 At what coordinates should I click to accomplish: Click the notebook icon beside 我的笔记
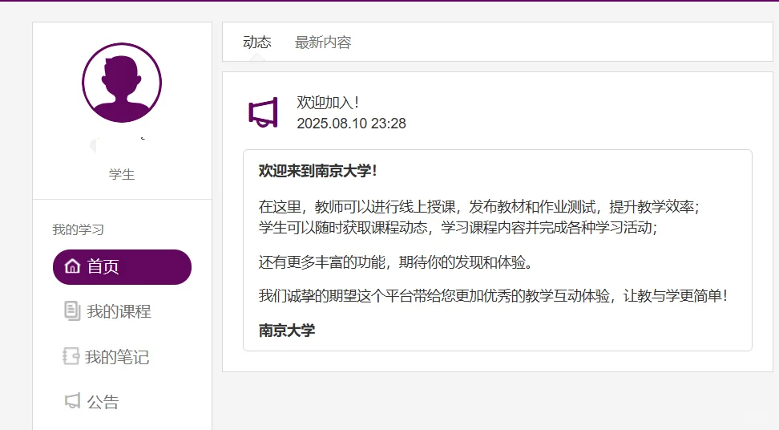[x=71, y=356]
